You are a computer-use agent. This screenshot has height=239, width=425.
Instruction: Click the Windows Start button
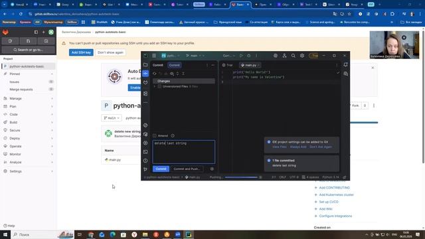click(5, 234)
